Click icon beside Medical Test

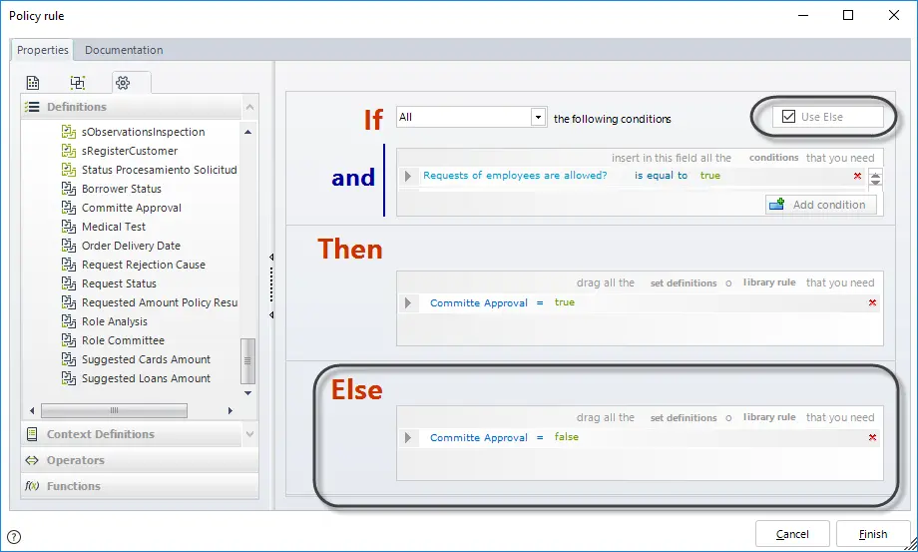(x=69, y=227)
